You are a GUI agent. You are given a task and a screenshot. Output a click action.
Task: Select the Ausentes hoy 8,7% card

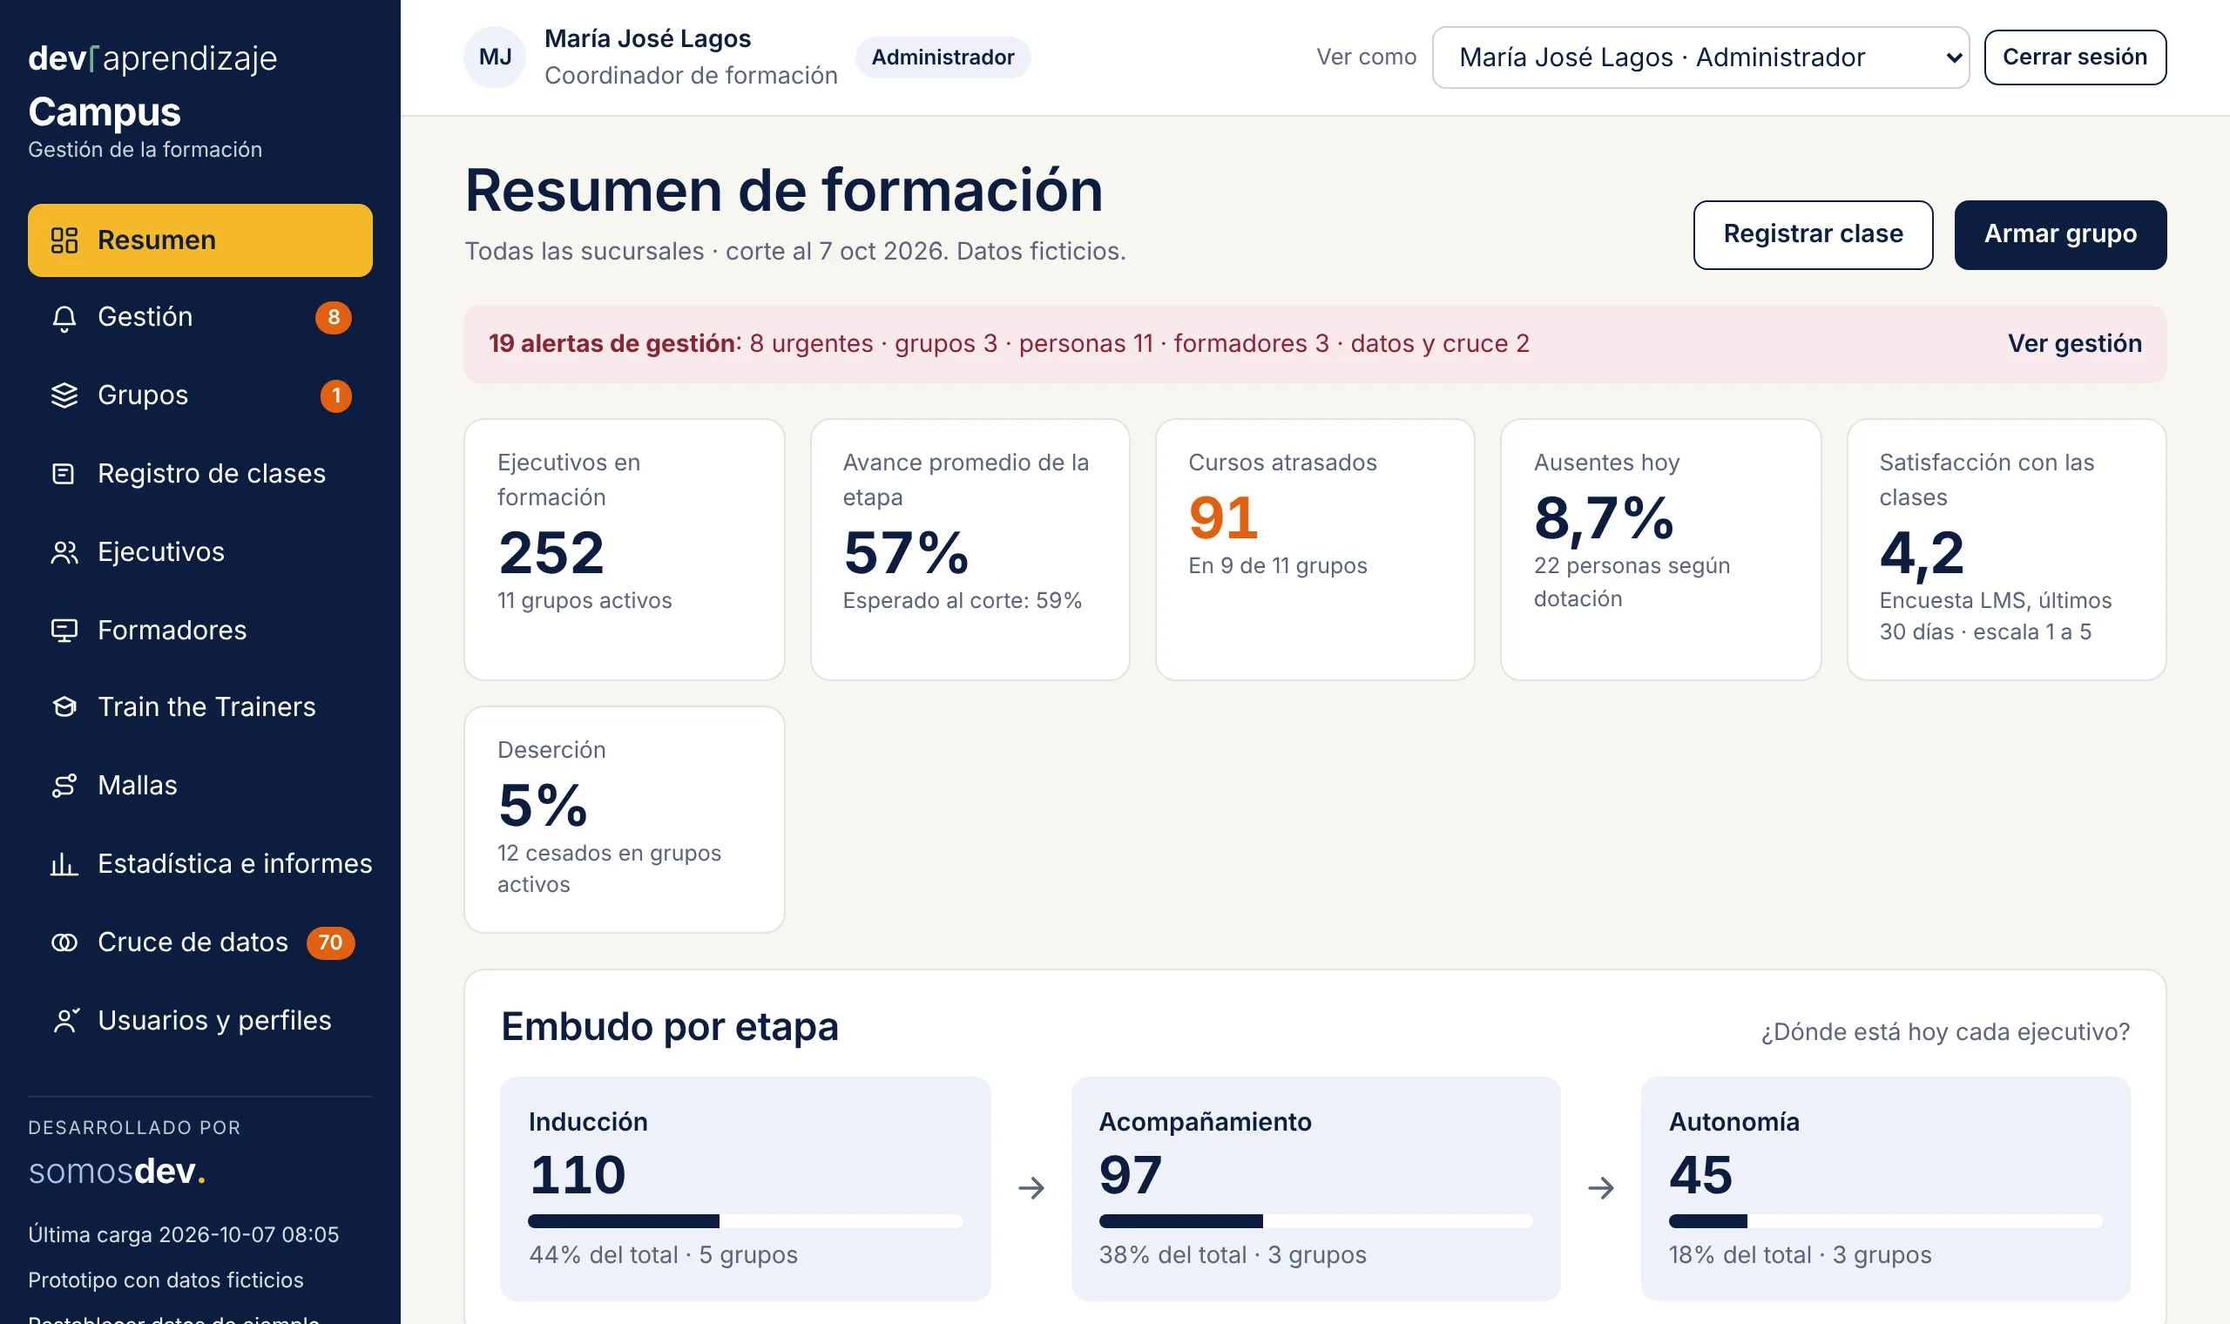point(1661,550)
